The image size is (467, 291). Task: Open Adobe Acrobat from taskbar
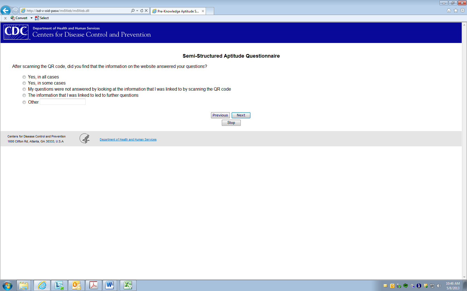pos(94,285)
